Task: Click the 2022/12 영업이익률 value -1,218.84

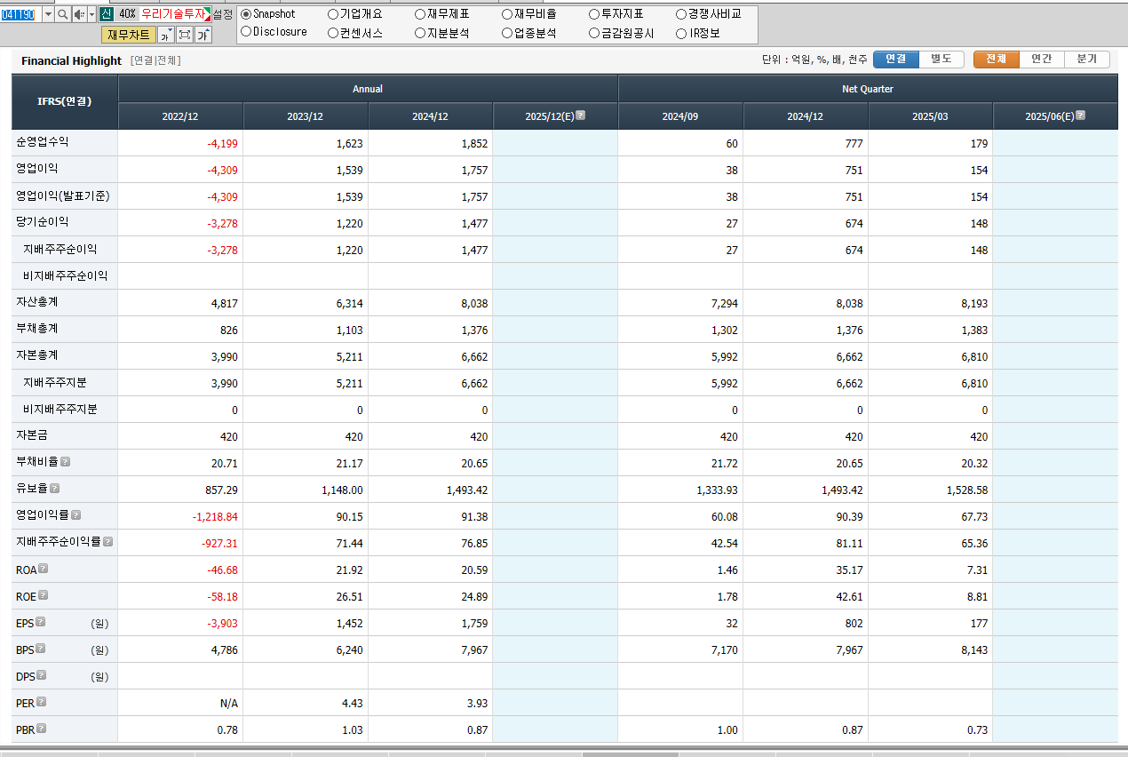Action: tap(215, 516)
